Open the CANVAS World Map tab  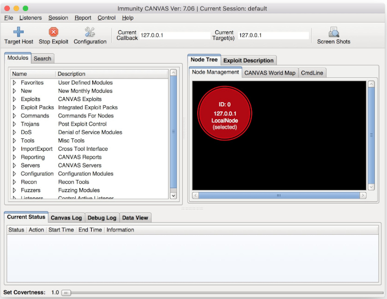270,72
